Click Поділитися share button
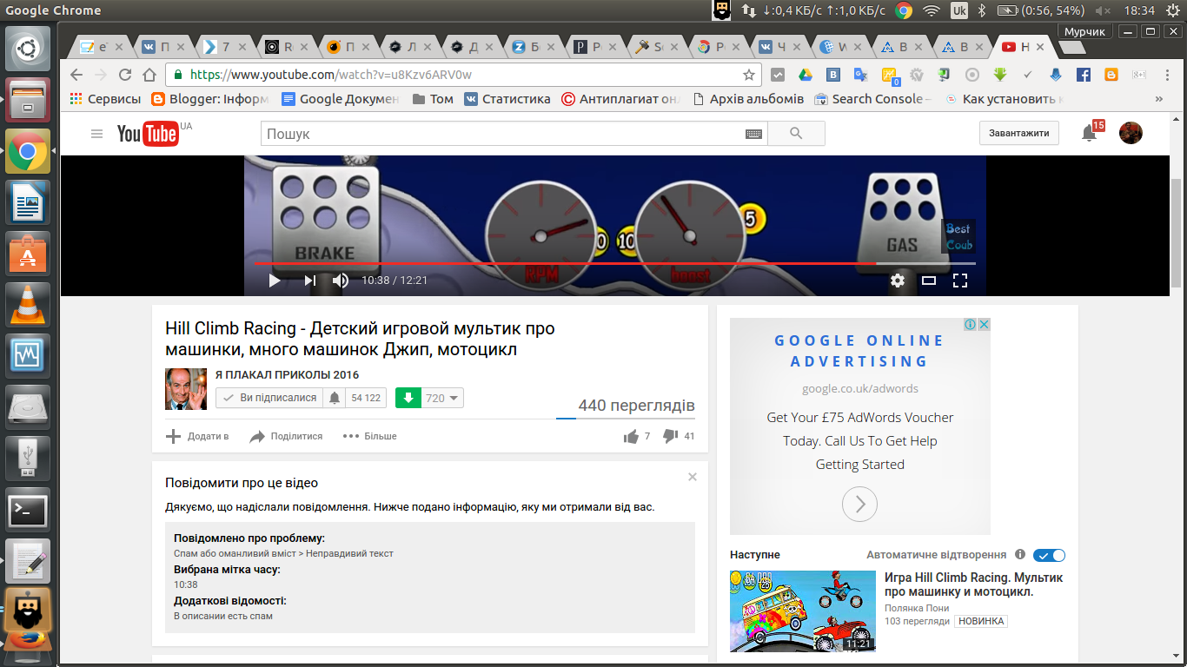This screenshot has width=1187, height=667. coord(286,436)
